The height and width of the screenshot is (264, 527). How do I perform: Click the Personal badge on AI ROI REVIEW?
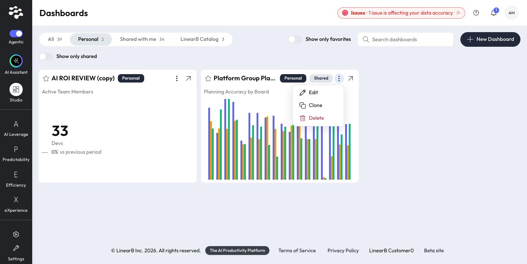[131, 78]
